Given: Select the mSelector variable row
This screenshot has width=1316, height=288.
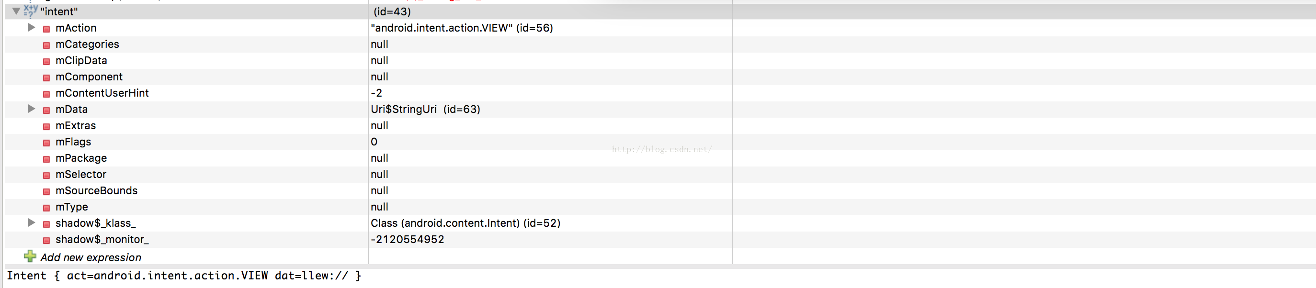Looking at the screenshot, I should point(81,174).
